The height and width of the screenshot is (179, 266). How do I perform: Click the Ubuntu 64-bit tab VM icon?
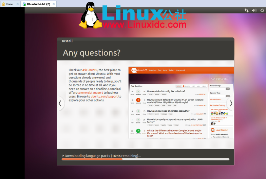[x=24, y=4]
